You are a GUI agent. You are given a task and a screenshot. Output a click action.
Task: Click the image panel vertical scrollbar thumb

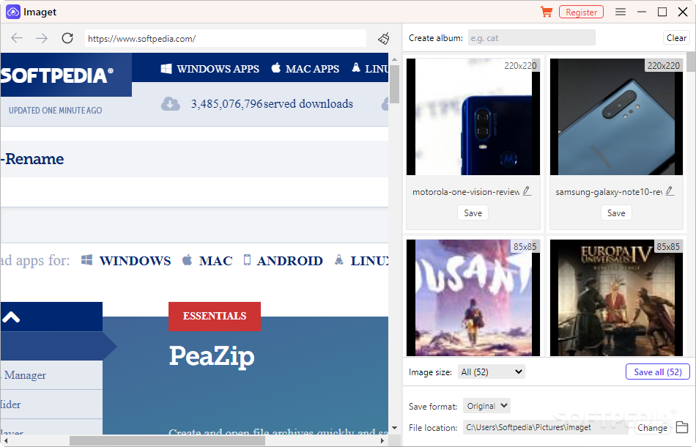691,62
